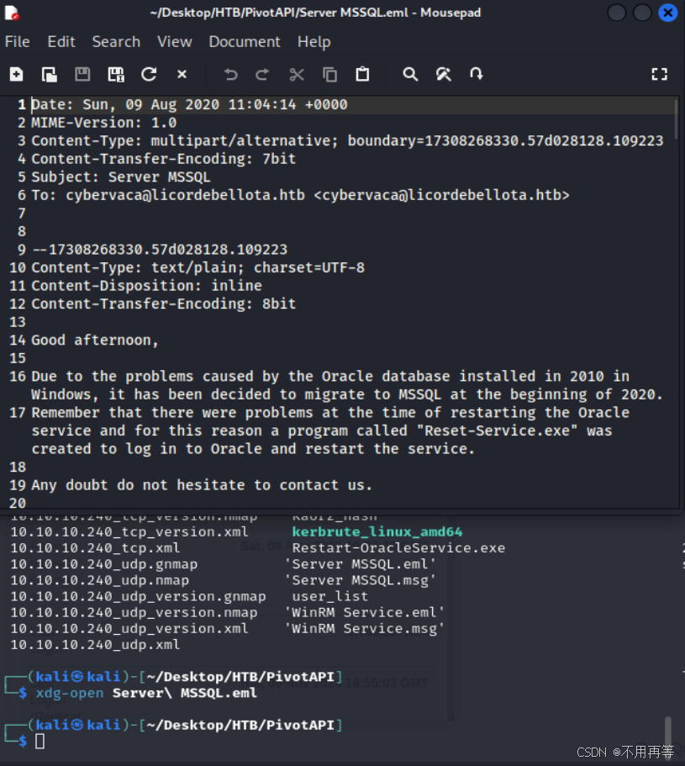The height and width of the screenshot is (766, 685).
Task: Undo the last edit
Action: [x=230, y=74]
